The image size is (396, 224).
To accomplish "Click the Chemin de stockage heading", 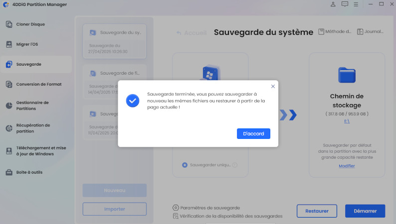I will pyautogui.click(x=347, y=101).
